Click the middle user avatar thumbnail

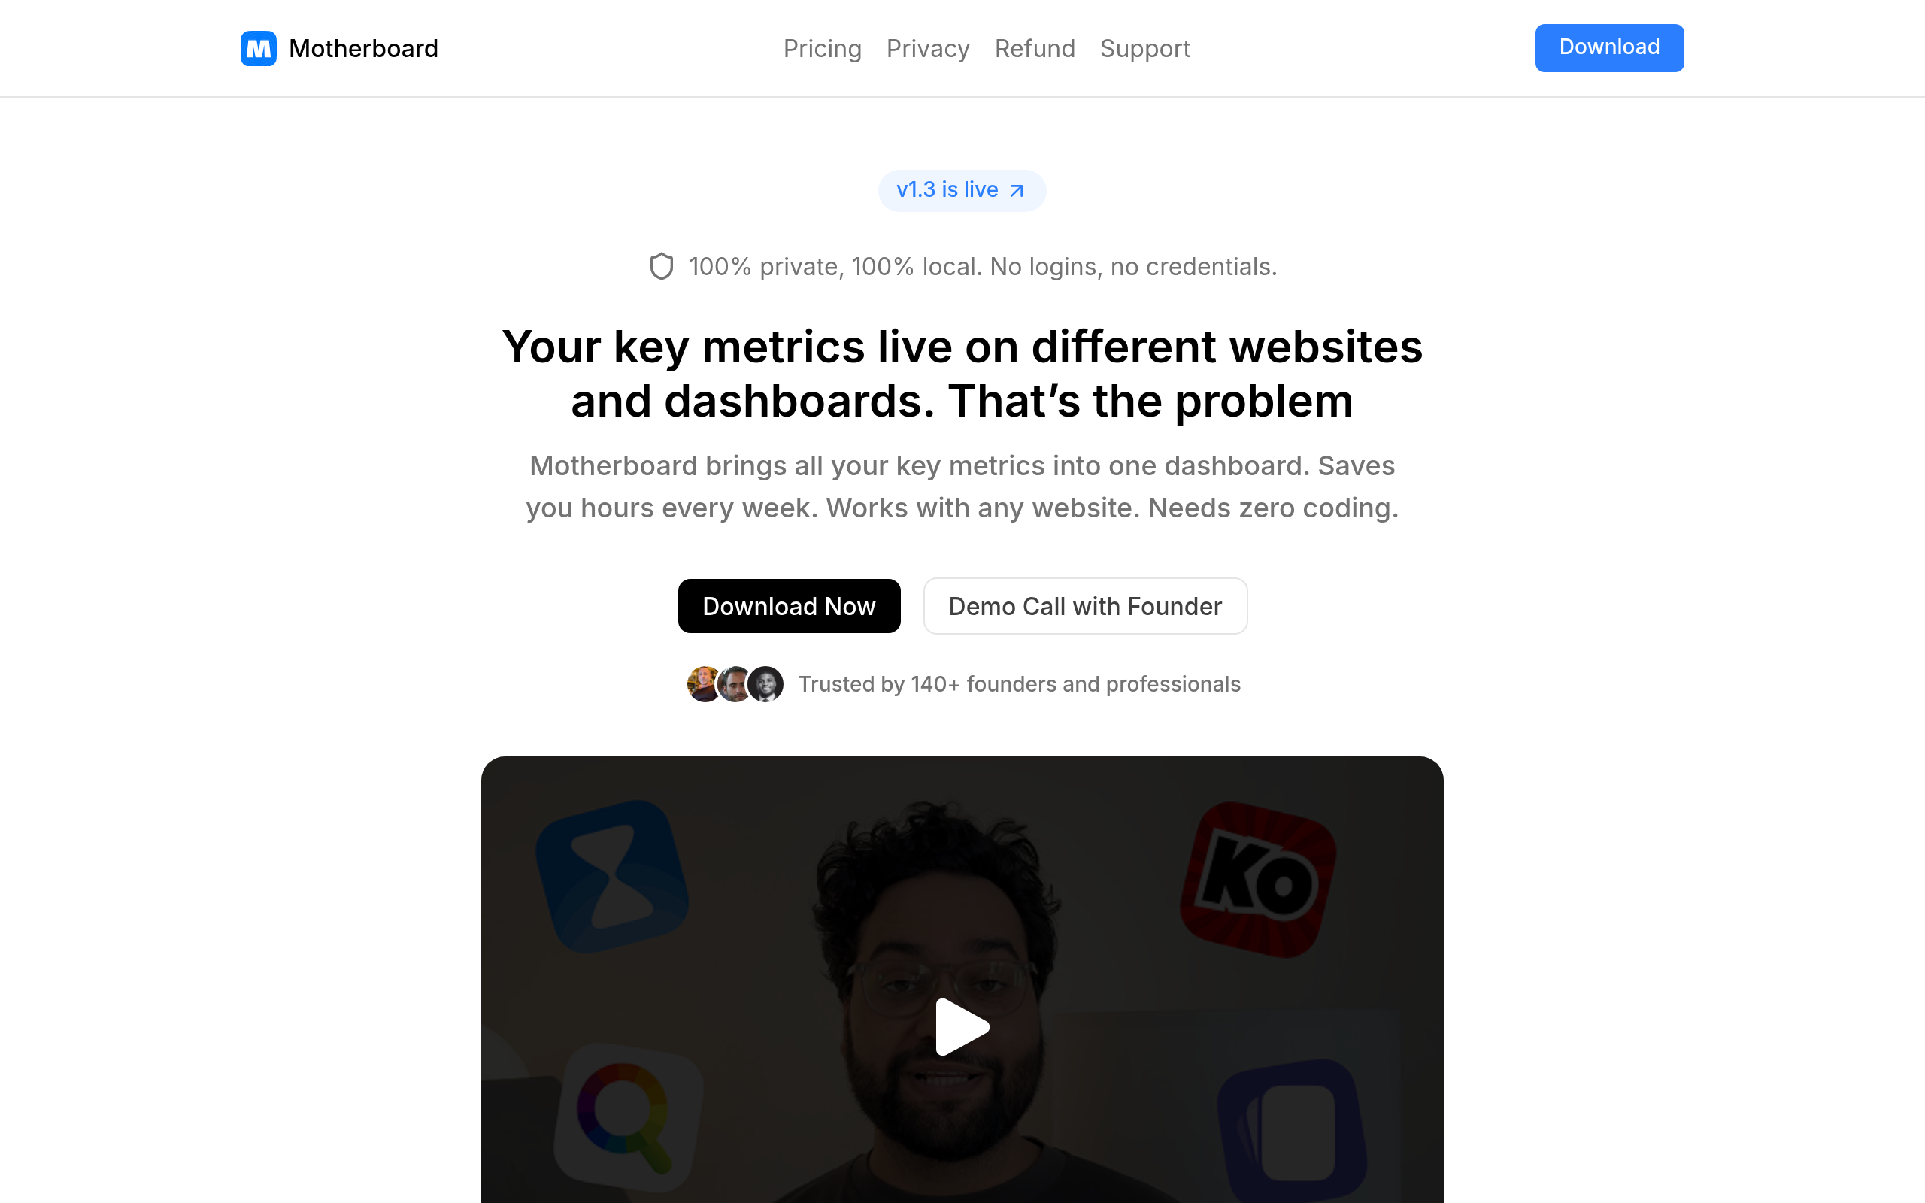(734, 684)
